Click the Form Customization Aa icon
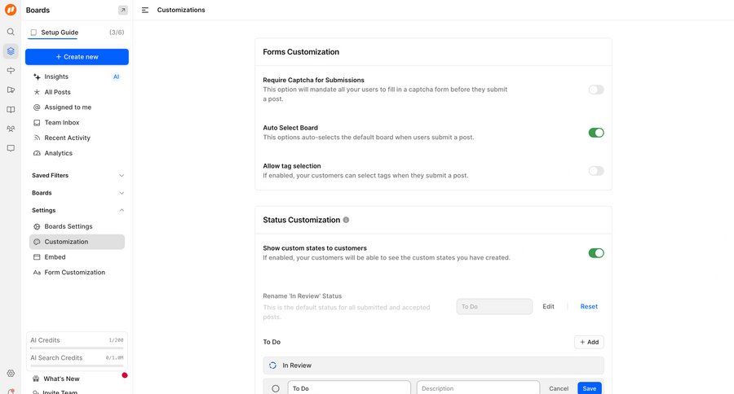 [37, 273]
